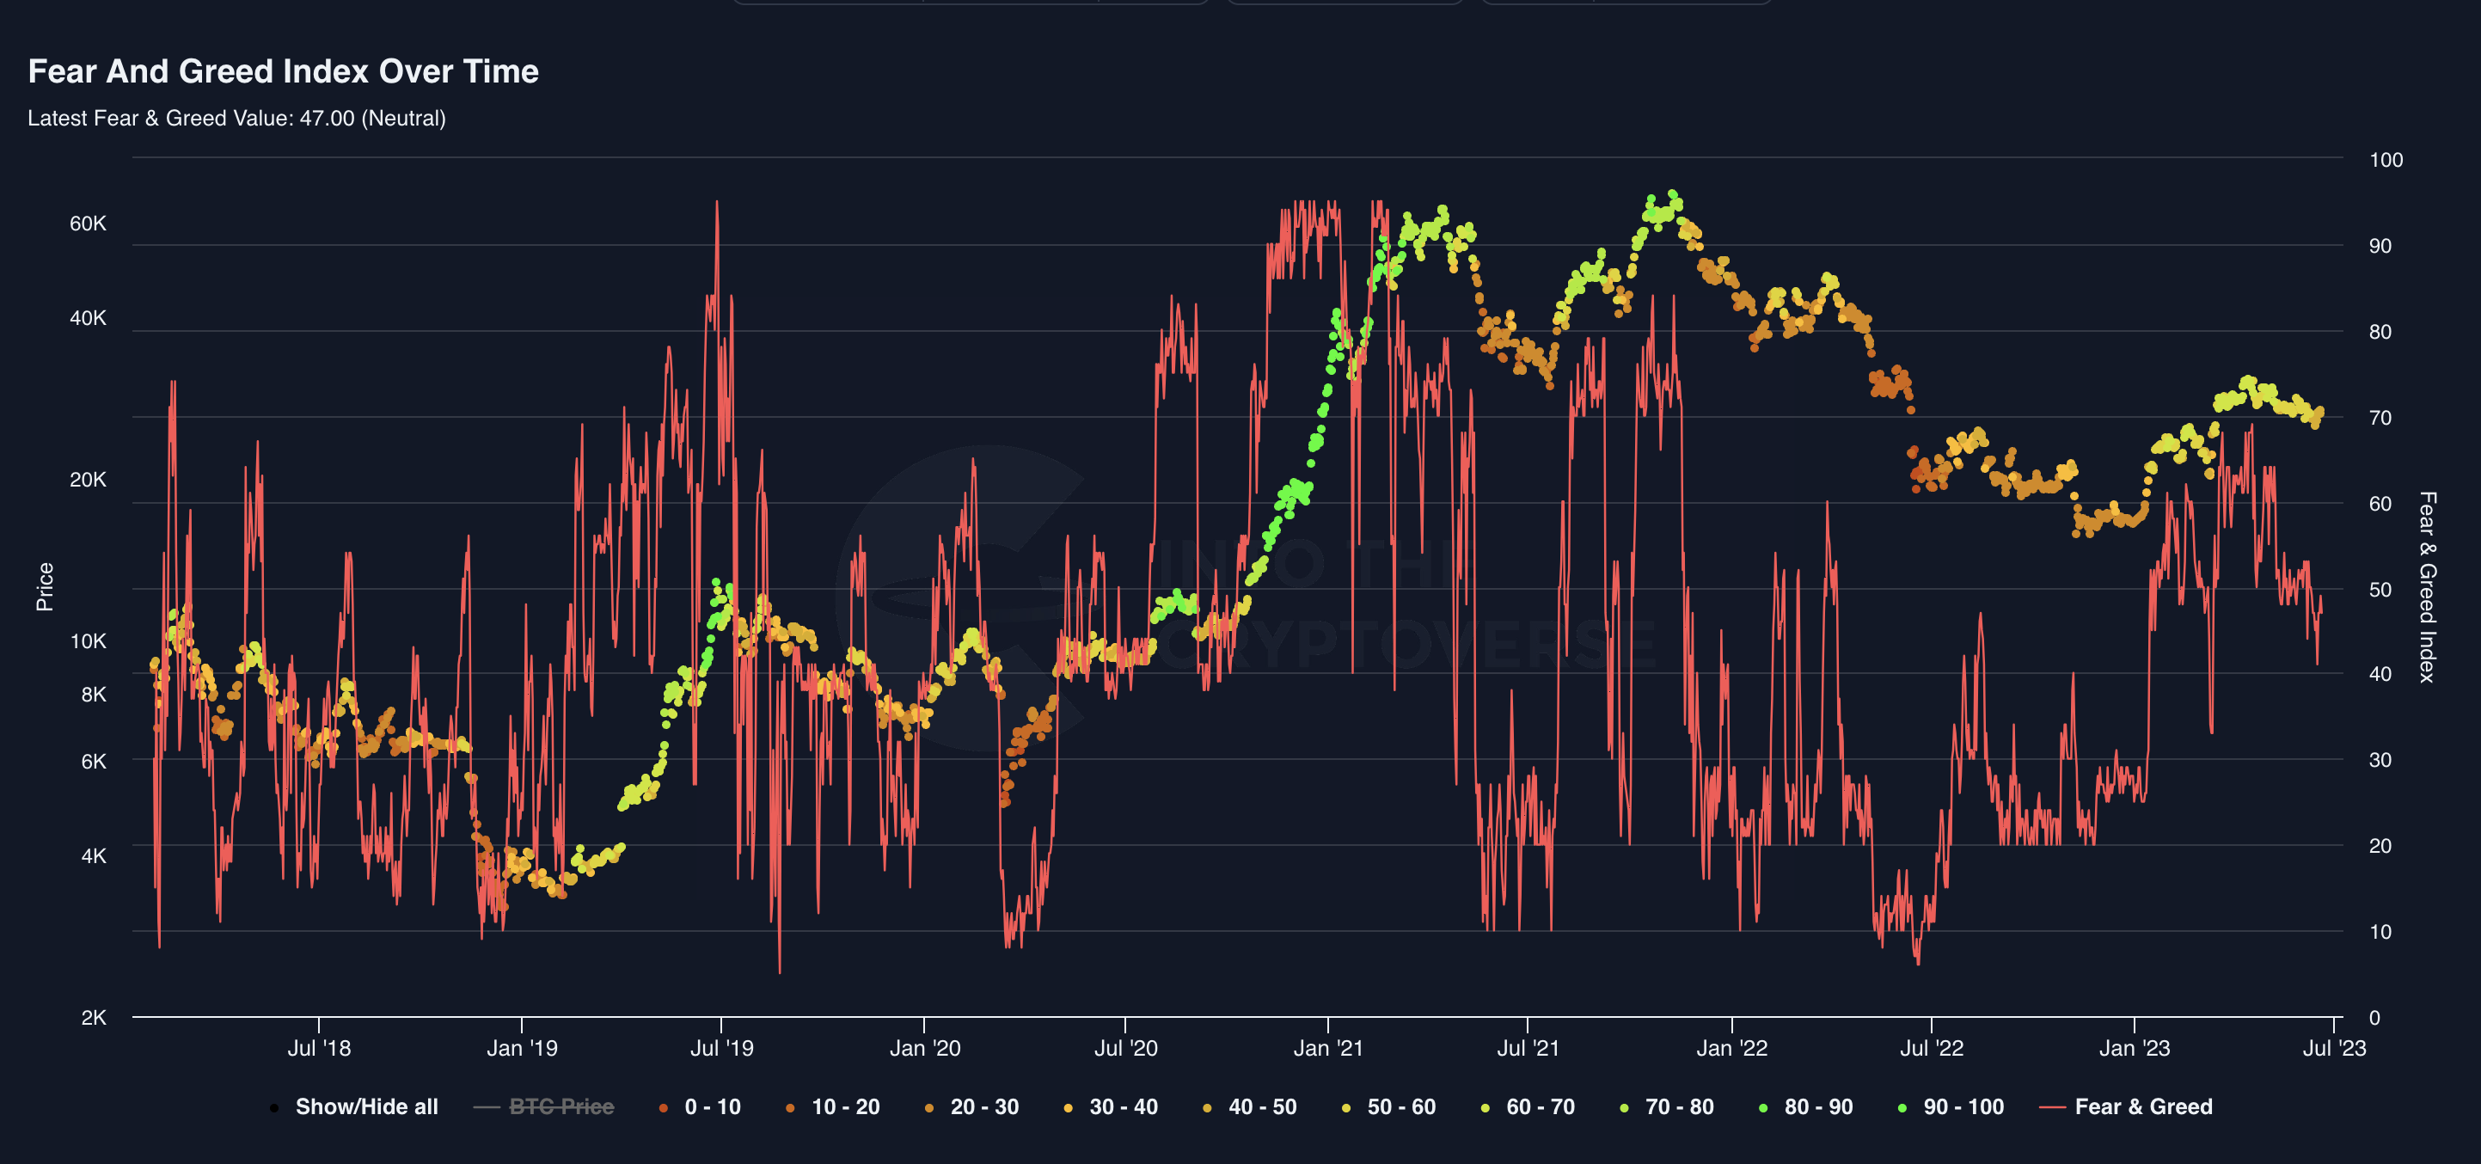
Task: Enable the struck-through BTC Price series
Action: (561, 1107)
